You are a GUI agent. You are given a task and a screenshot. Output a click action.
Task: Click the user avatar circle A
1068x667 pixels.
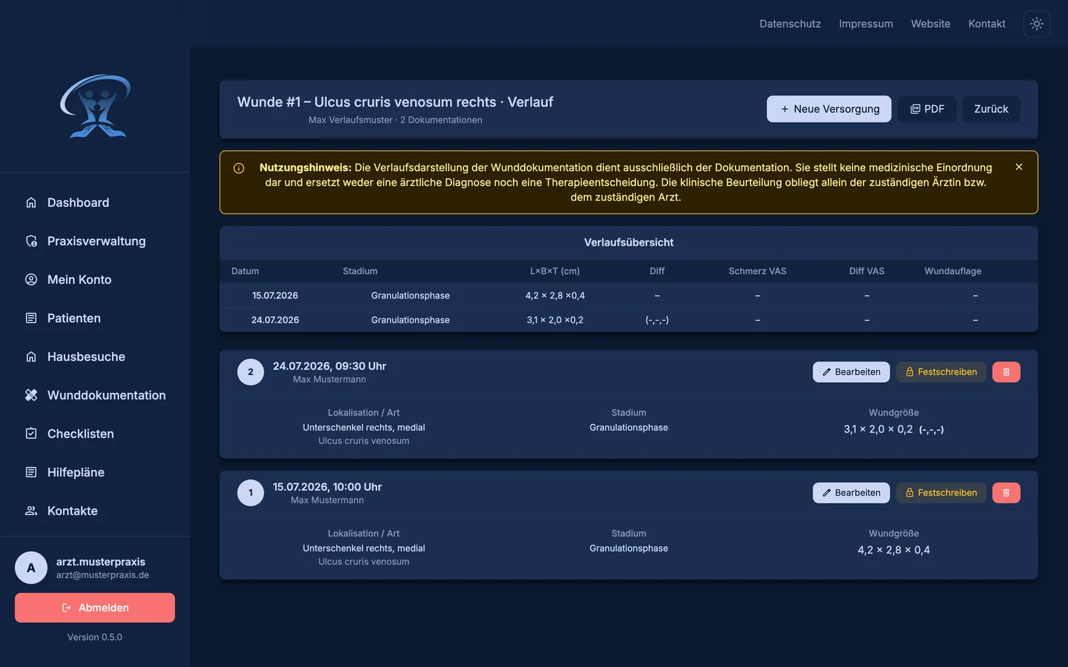click(x=31, y=568)
